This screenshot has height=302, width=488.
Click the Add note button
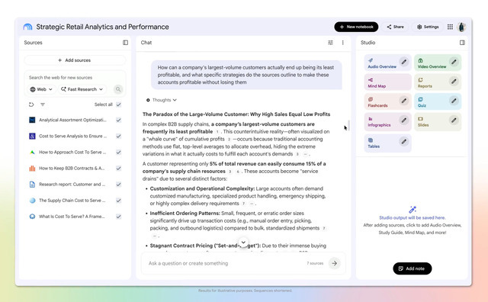(x=412, y=268)
